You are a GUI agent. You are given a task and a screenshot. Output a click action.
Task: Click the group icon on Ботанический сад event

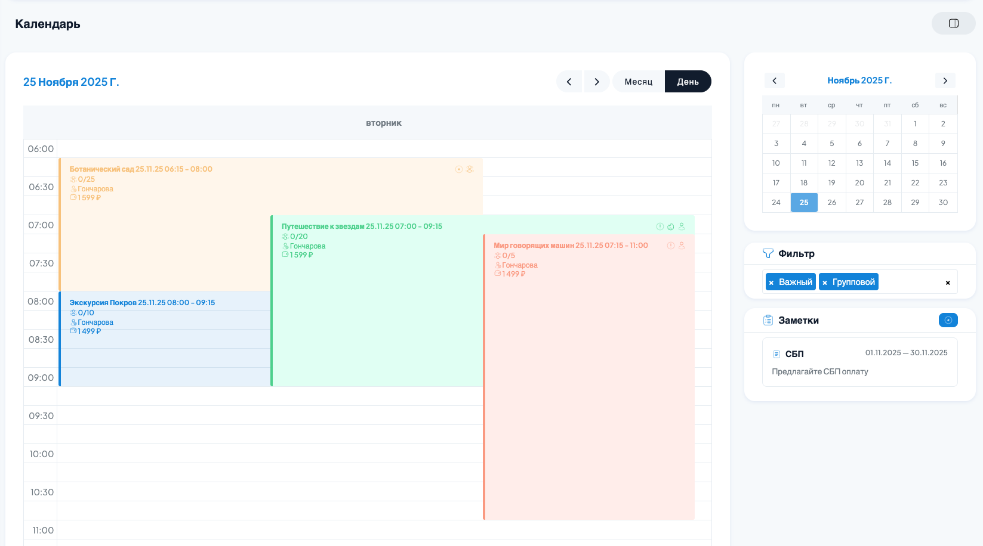pyautogui.click(x=470, y=169)
